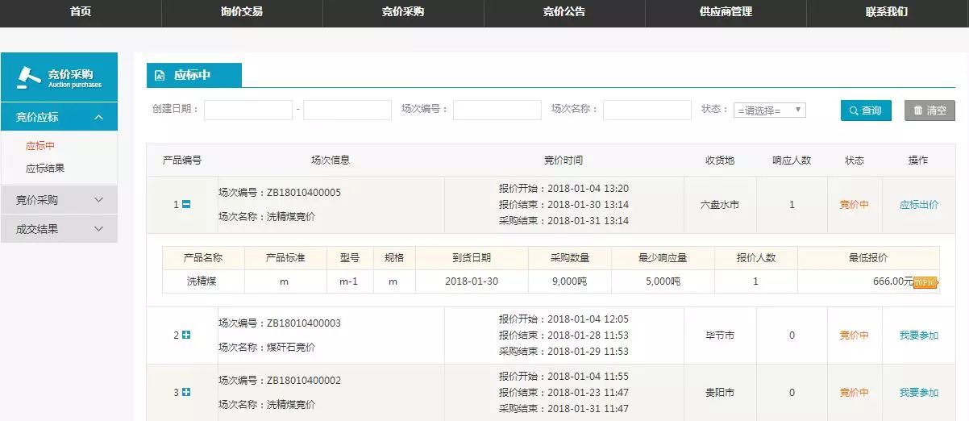969x421 pixels.
Task: Open 询价交易 in the top navigation
Action: (242, 12)
